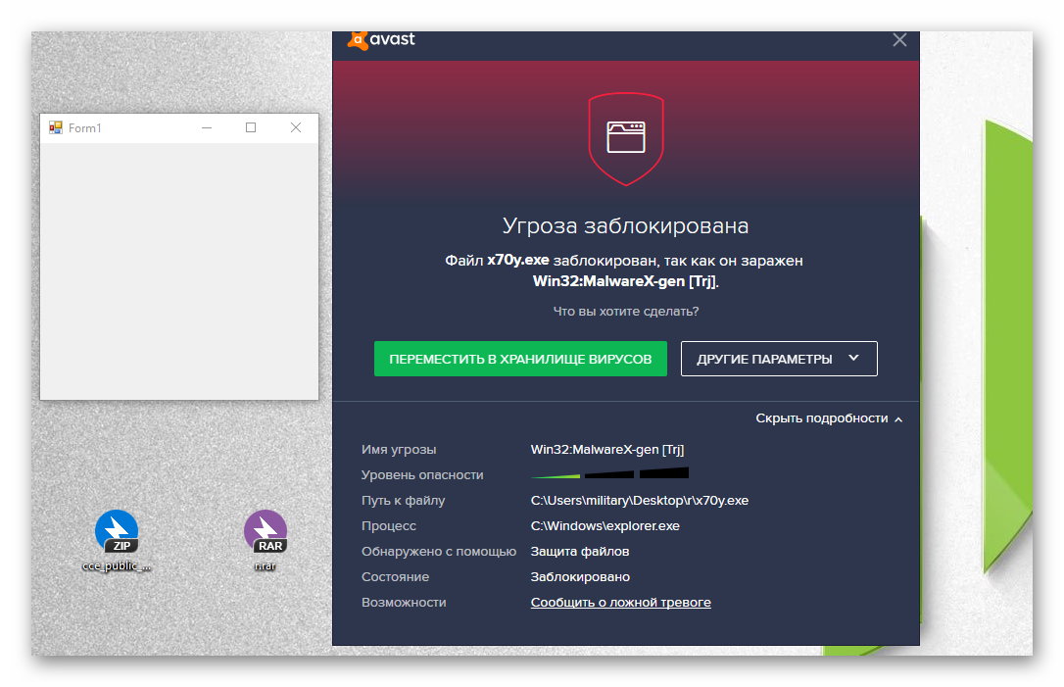
Task: Click threat name Win32:MalwareX-gen [Trj] in details
Action: [606, 450]
